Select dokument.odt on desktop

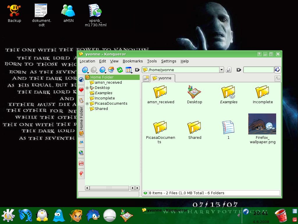coord(42,15)
